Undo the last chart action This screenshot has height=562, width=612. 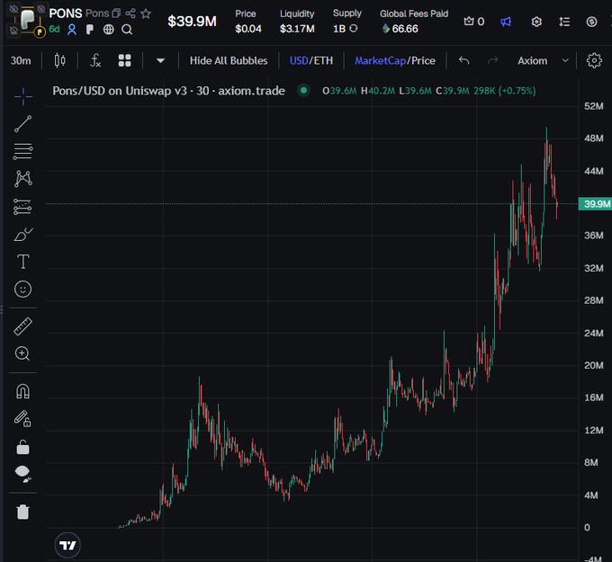(x=463, y=60)
